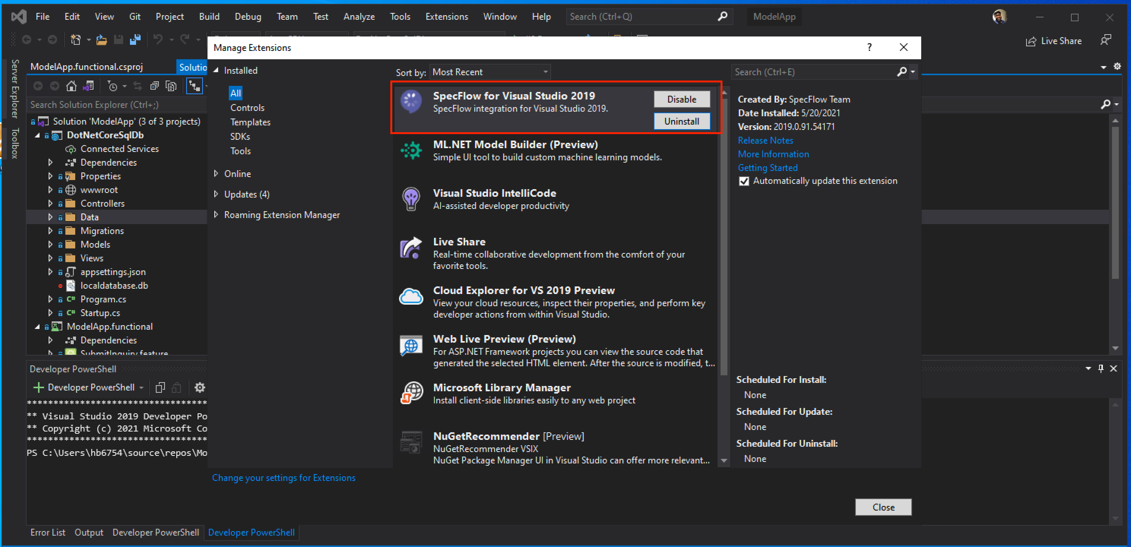
Task: Click the gear icon above the right panel
Action: 1117,66
